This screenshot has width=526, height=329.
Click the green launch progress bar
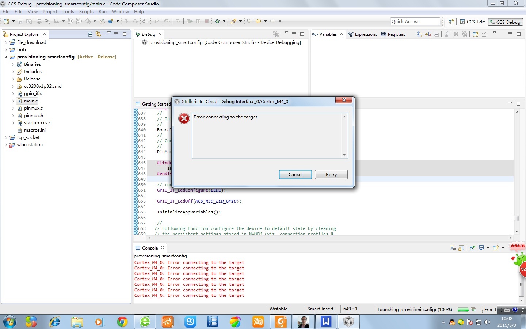[463, 310]
